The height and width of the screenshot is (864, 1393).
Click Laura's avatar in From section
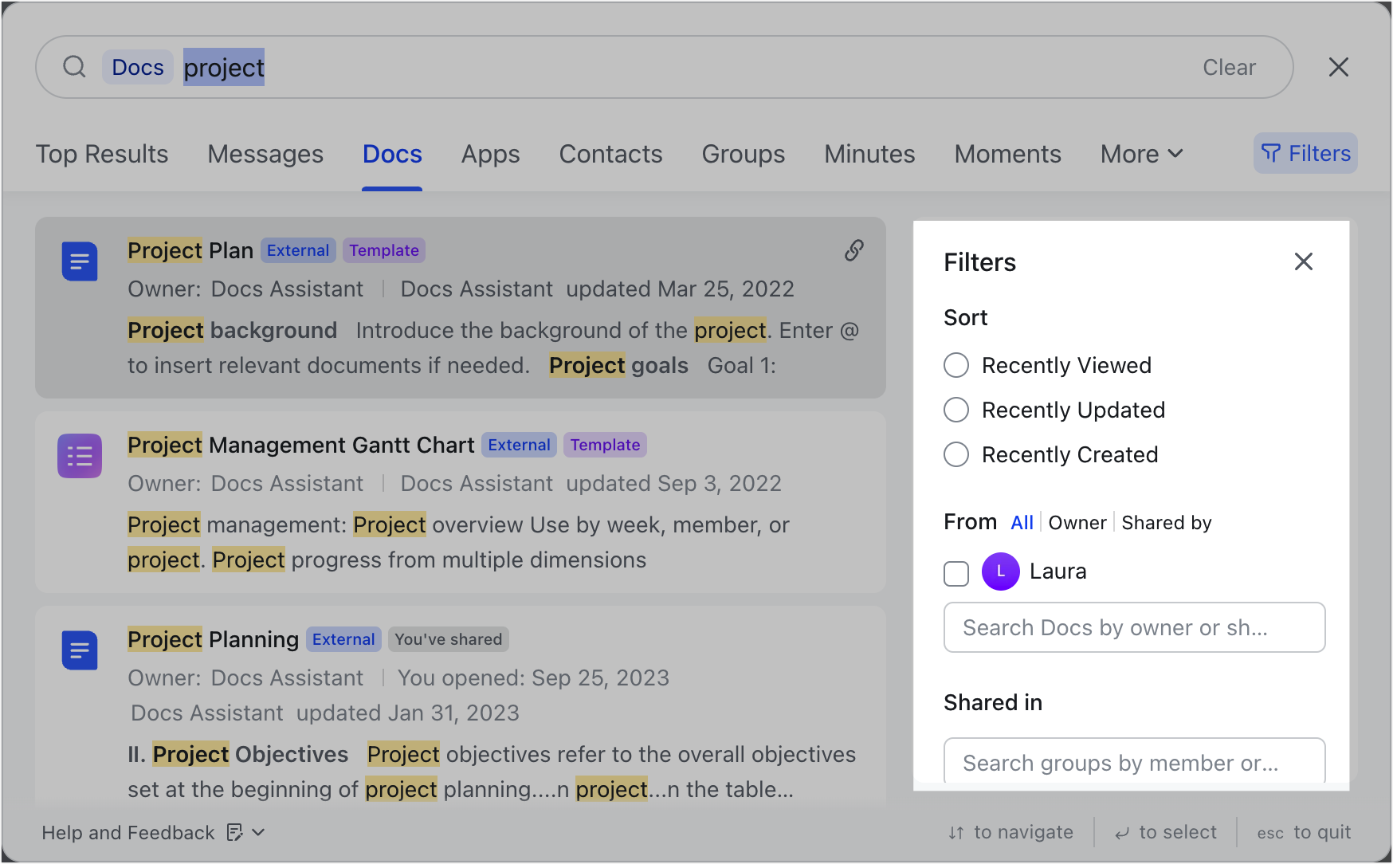point(1000,571)
